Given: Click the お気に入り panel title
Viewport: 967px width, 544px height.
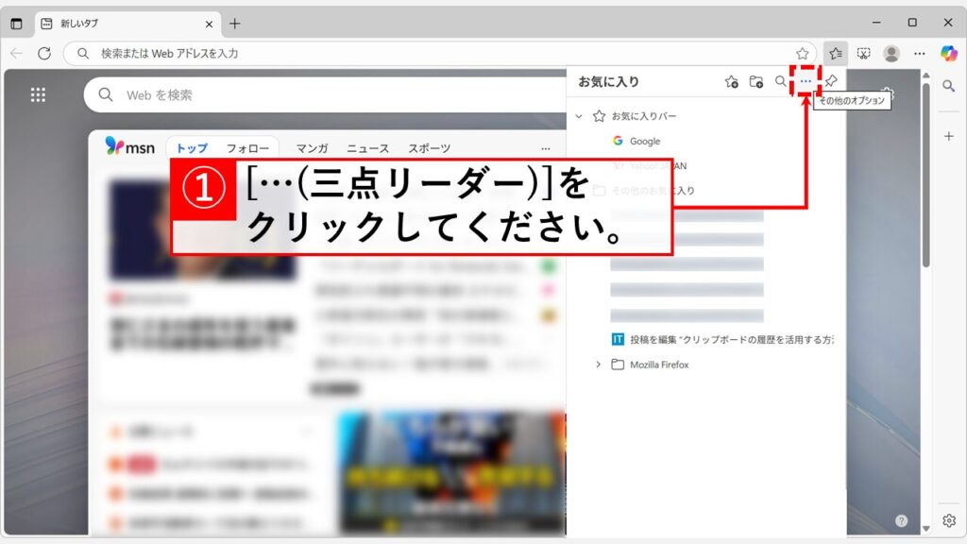Looking at the screenshot, I should [x=609, y=81].
